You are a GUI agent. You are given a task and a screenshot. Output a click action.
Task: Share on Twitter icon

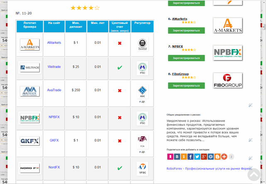pyautogui.click(x=197, y=157)
